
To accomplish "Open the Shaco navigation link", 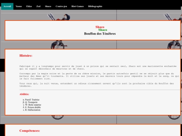I will pyautogui.click(x=48, y=6).
